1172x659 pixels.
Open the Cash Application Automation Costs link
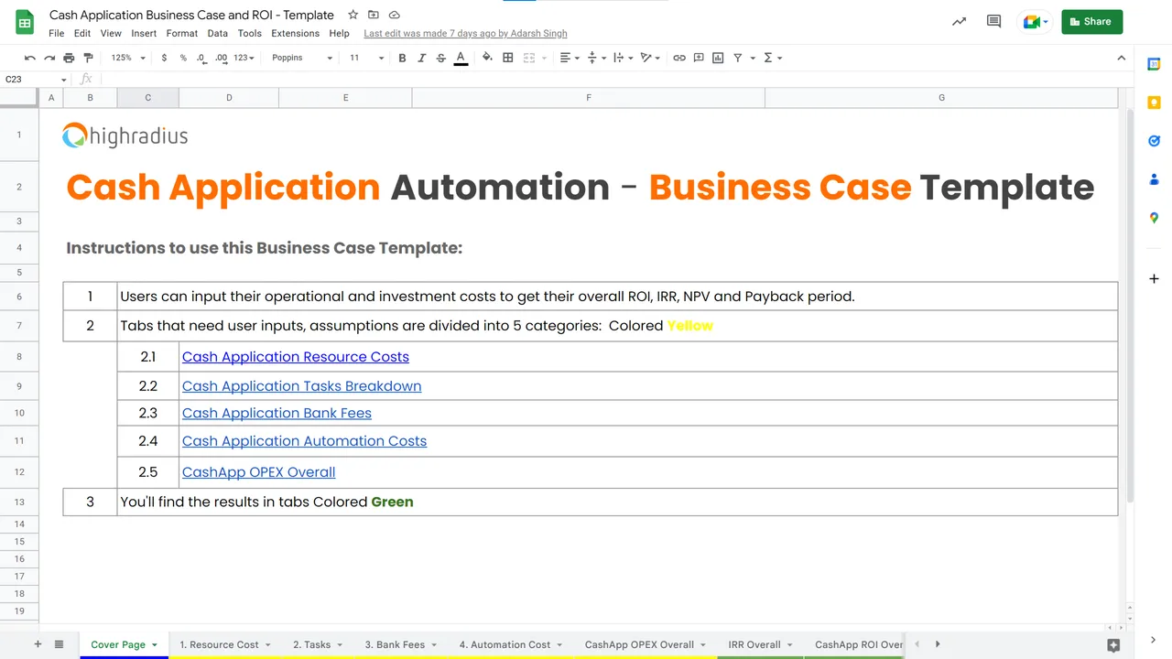coord(304,441)
